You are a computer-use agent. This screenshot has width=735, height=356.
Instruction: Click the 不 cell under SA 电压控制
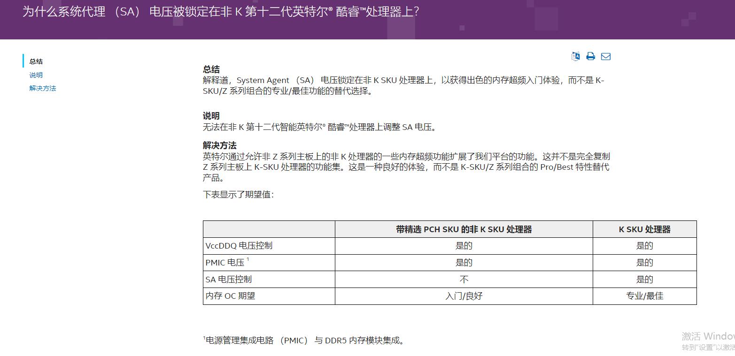[463, 279]
